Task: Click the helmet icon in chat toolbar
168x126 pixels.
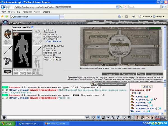Action: (129, 118)
